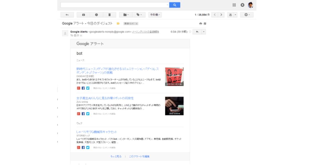Viewport: 314px width, 165px height.
Task: Share STORIE result on Google+
Action: click(x=78, y=147)
